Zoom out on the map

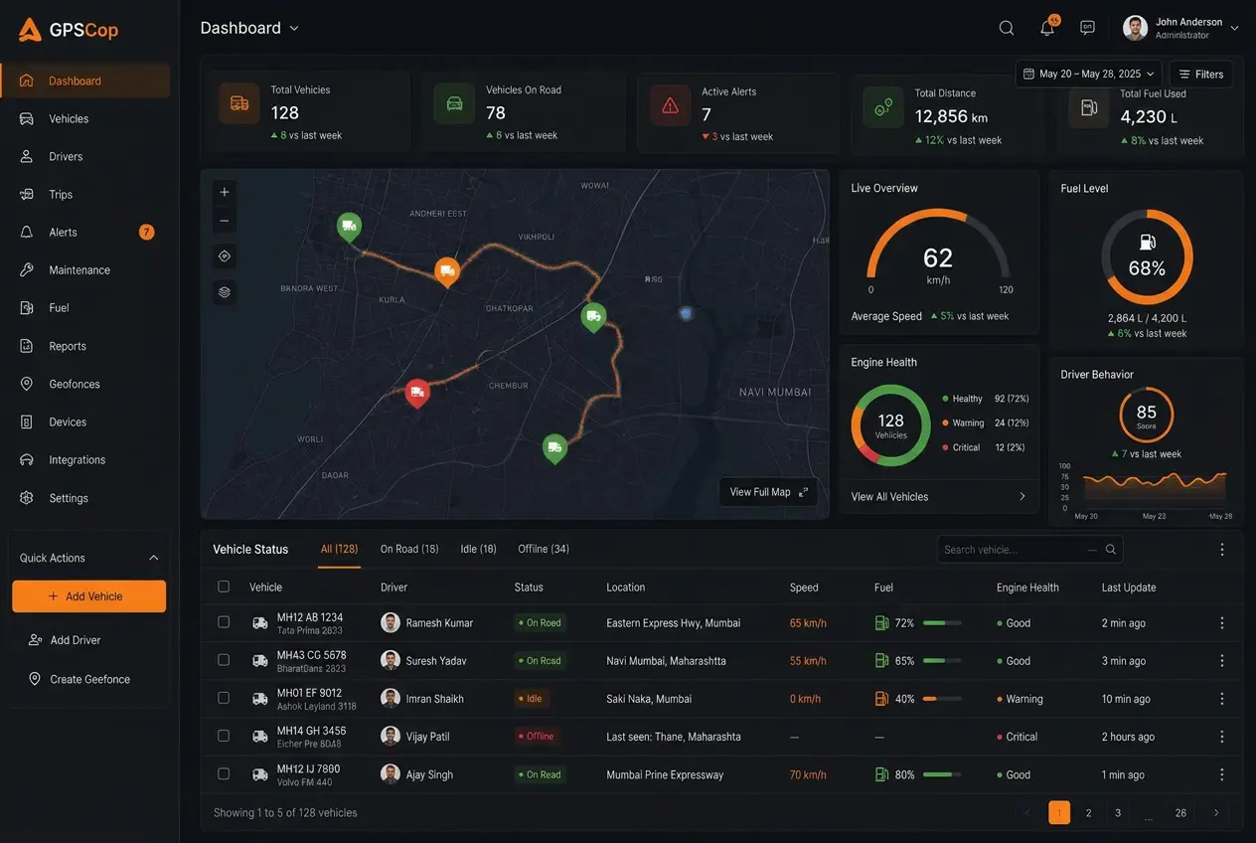point(225,221)
